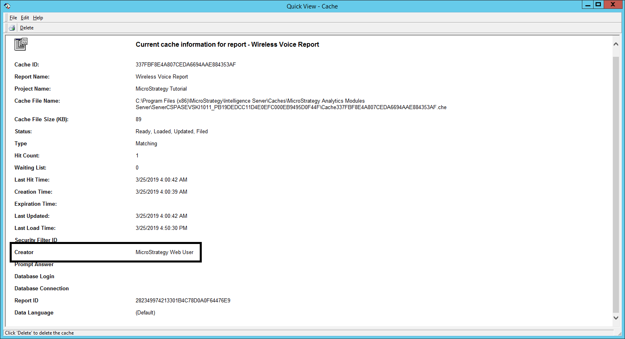Close the Quick View - Cache window
The width and height of the screenshot is (625, 339).
pyautogui.click(x=613, y=5)
